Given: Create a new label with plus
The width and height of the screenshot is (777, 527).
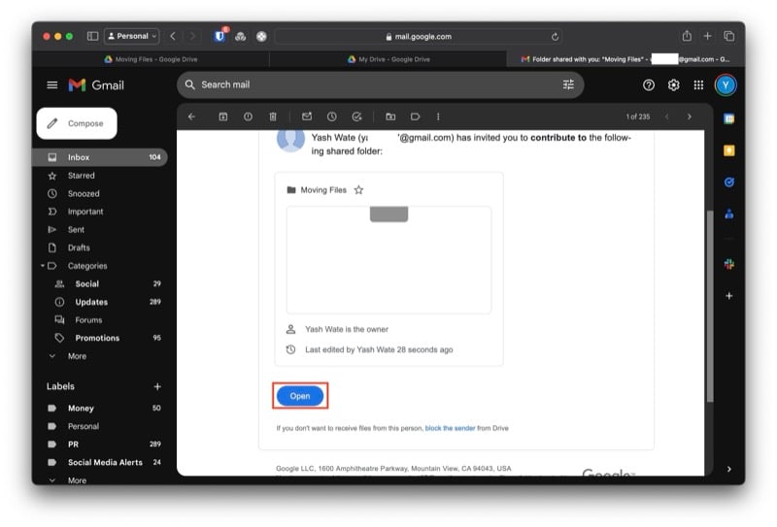Looking at the screenshot, I should coord(157,386).
